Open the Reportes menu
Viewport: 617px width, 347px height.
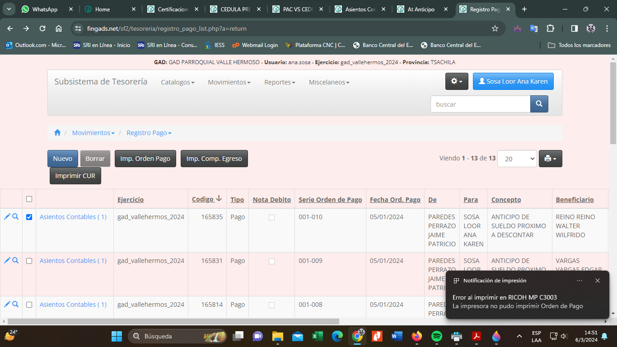click(x=280, y=82)
